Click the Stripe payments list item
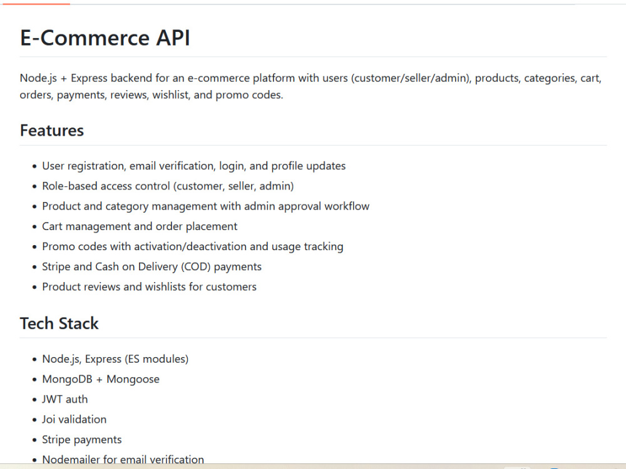The image size is (626, 469). (x=82, y=440)
